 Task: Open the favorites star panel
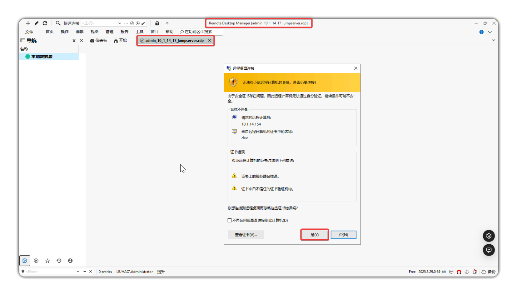point(47,261)
